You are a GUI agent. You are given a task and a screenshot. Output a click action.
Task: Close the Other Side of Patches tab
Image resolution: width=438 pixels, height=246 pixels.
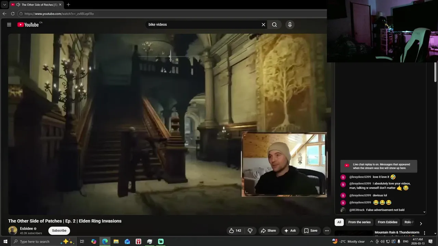[x=60, y=5]
